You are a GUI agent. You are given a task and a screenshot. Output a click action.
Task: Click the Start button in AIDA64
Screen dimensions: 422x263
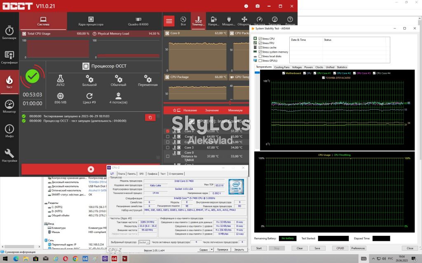(x=259, y=248)
